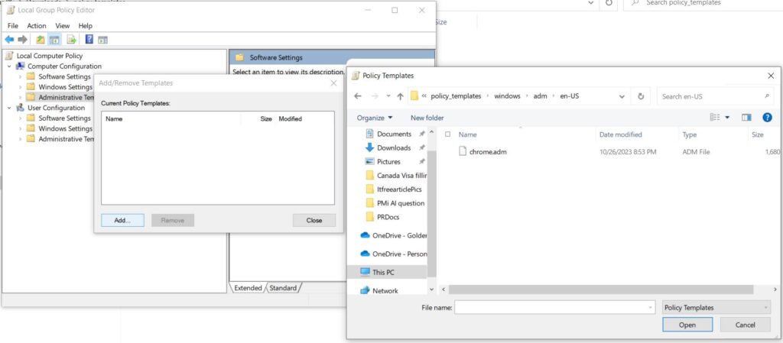Click the Pictures icon in navigation pane

point(369,161)
